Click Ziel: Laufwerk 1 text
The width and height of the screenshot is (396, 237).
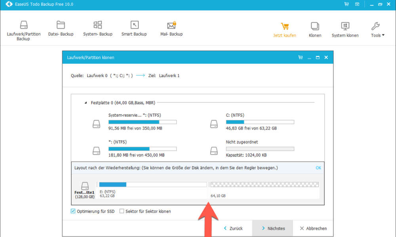(x=164, y=75)
